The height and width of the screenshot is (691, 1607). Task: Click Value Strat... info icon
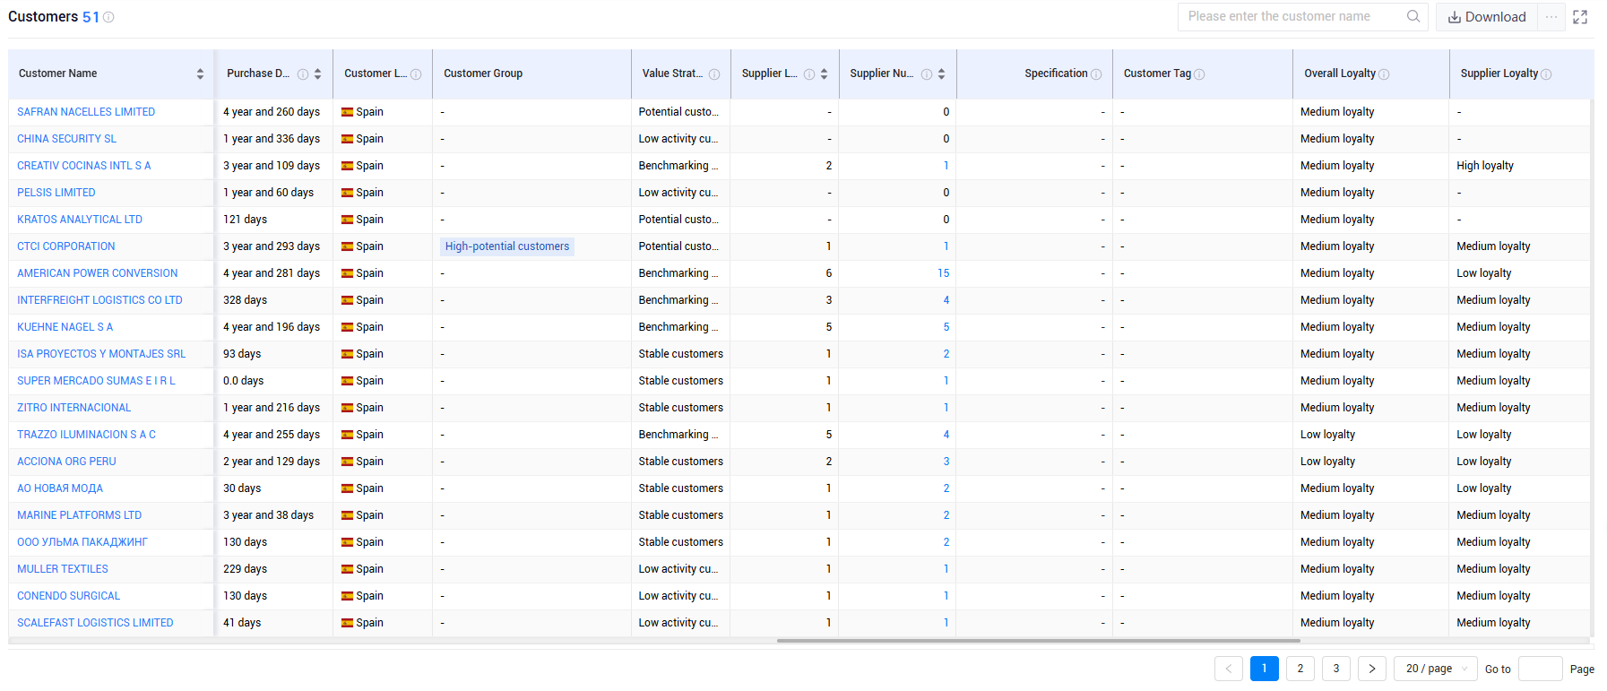[x=714, y=74]
